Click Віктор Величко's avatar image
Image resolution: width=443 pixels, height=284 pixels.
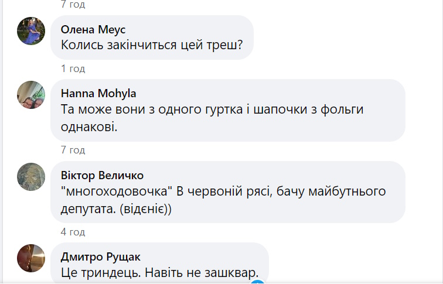point(30,176)
